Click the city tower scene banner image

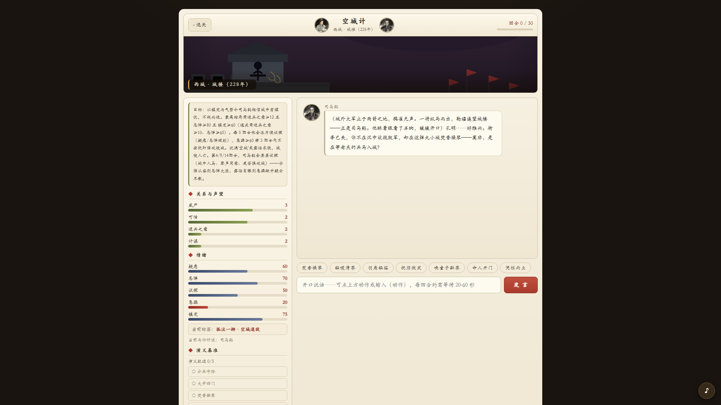click(x=360, y=64)
